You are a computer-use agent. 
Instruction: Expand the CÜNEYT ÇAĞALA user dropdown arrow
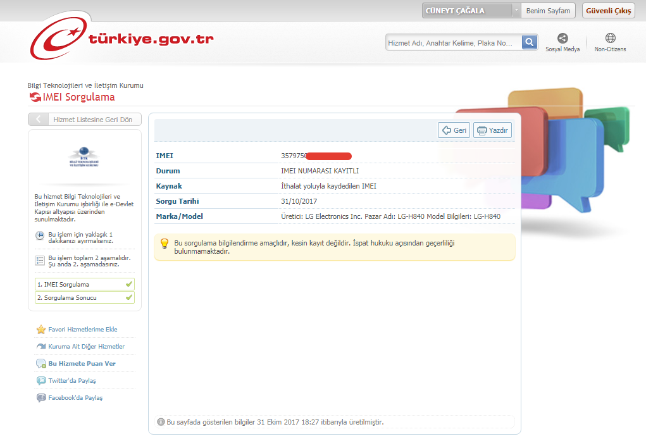tap(516, 10)
